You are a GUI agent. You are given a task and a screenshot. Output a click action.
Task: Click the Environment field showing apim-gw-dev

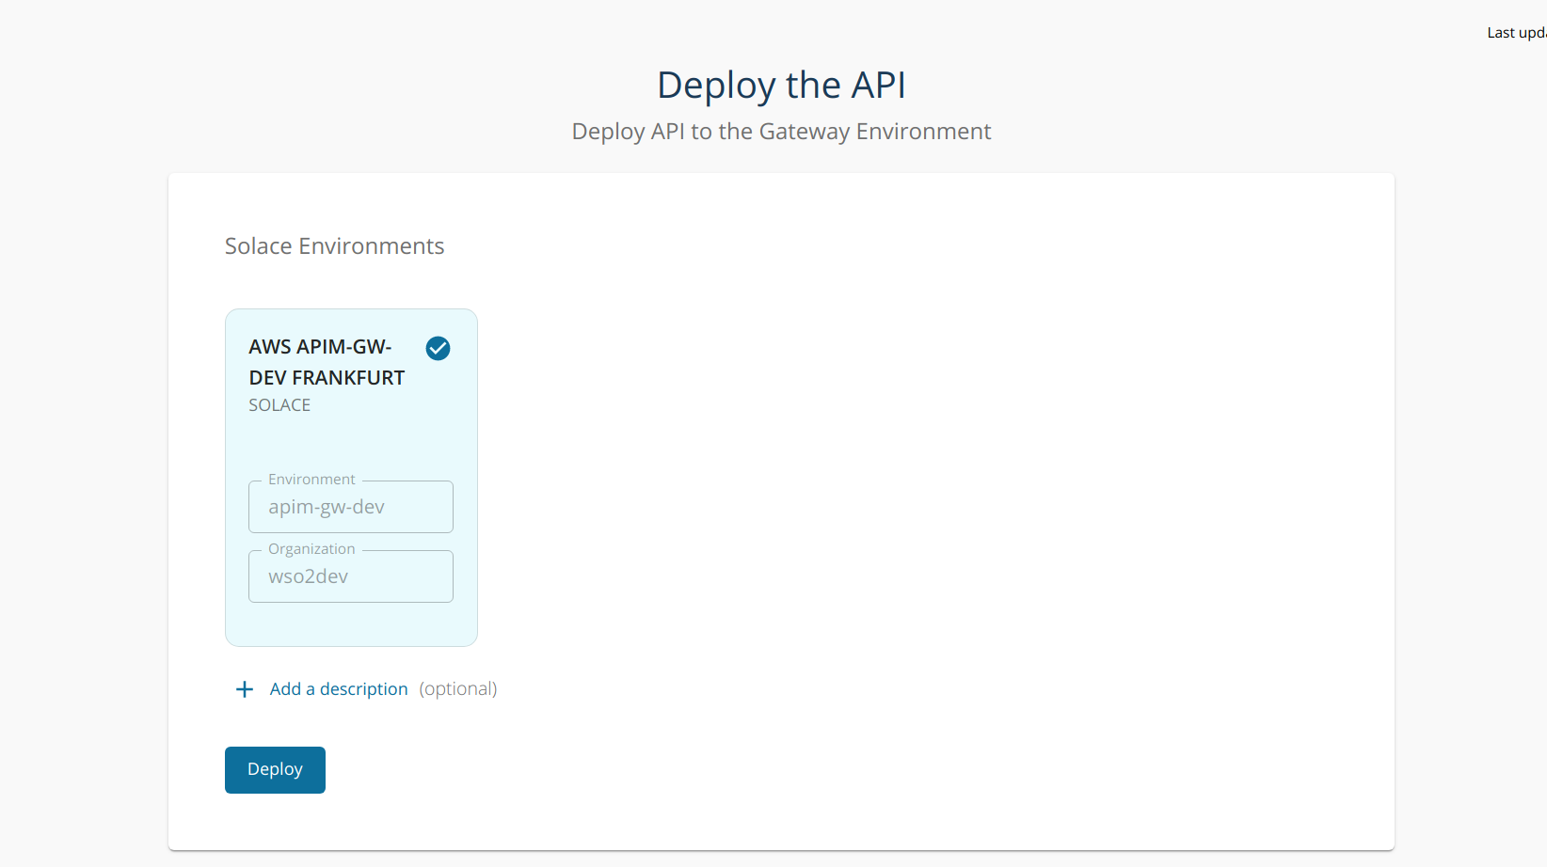click(350, 506)
